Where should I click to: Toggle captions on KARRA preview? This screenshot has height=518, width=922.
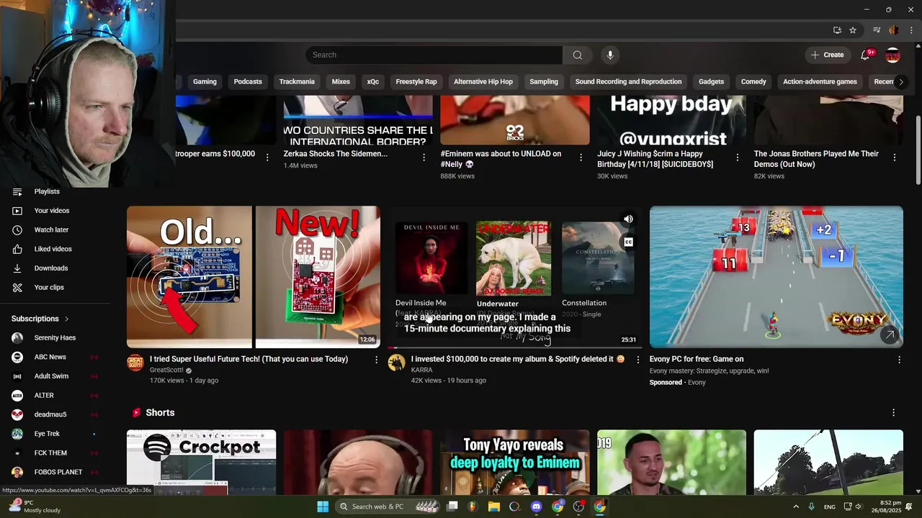click(628, 242)
